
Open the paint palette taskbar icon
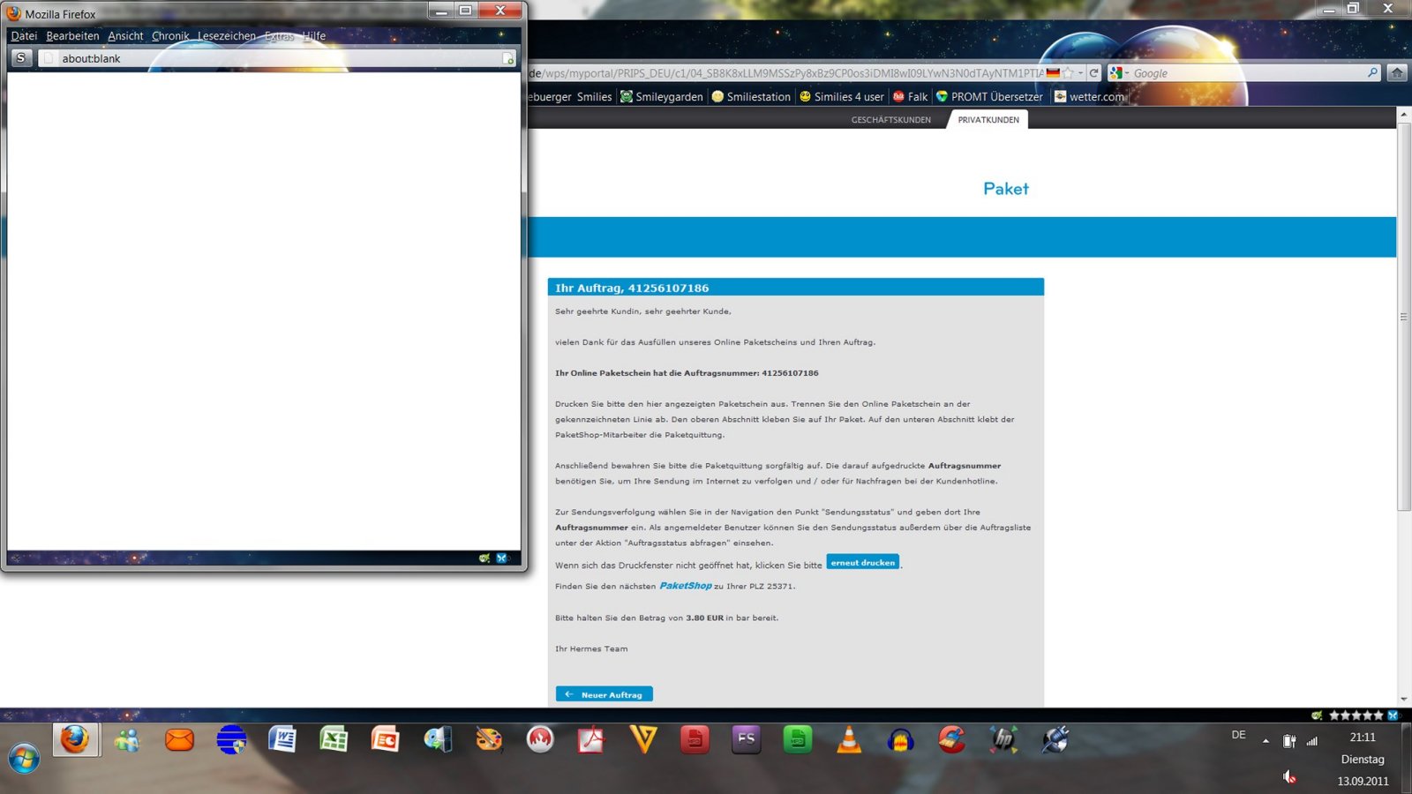[x=488, y=739]
